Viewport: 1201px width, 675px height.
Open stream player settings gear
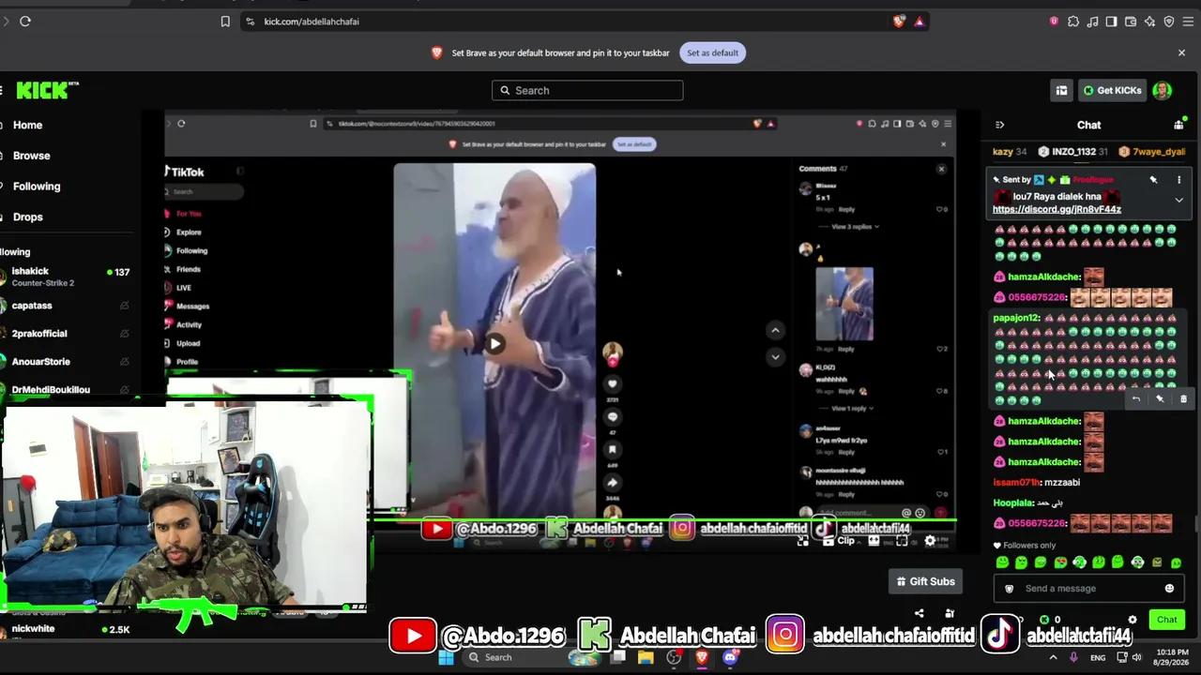click(930, 541)
